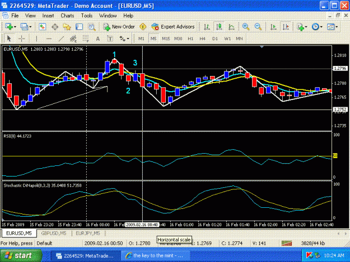Expand the Profiles dropdown arrow
This screenshot has width=350, height=262.
30,27
